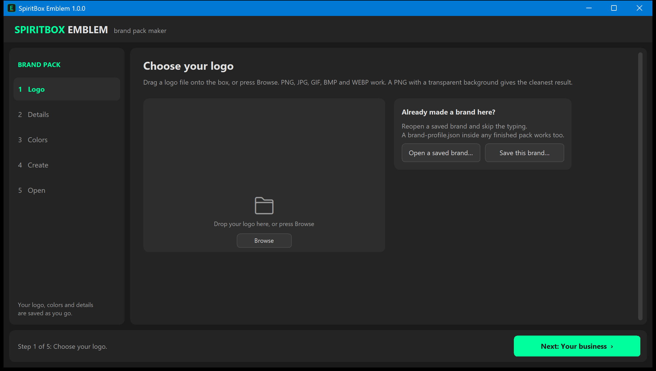Viewport: 656px width, 371px height.
Task: Click the 'brand pack maker' subtitle
Action: coord(140,31)
